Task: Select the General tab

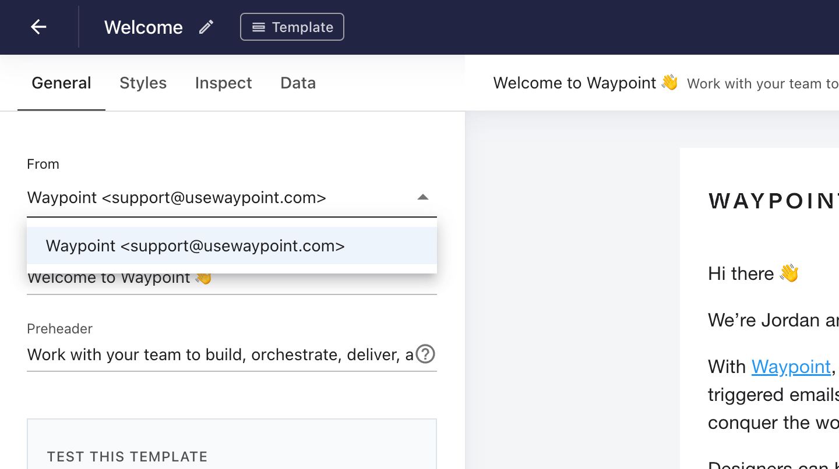Action: coord(61,83)
